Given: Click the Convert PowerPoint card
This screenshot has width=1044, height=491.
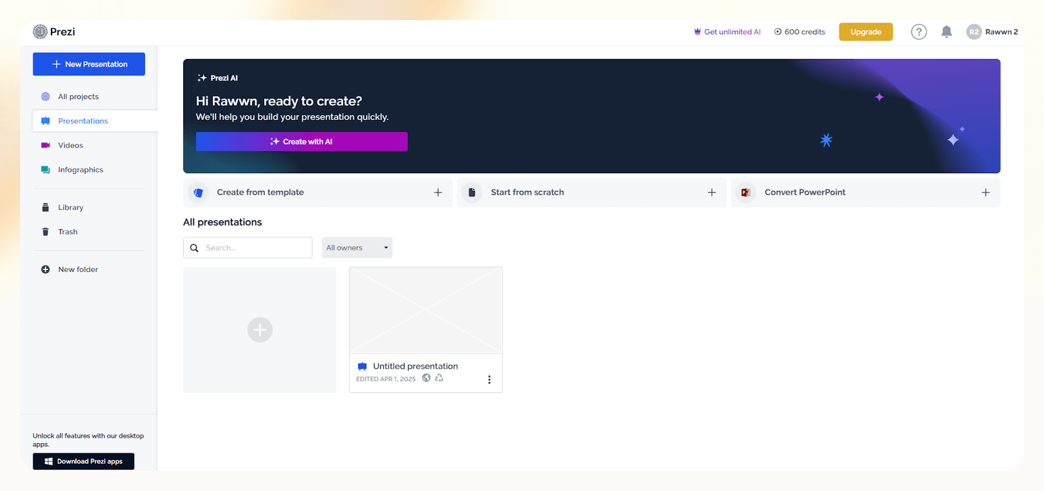Looking at the screenshot, I should pyautogui.click(x=866, y=193).
